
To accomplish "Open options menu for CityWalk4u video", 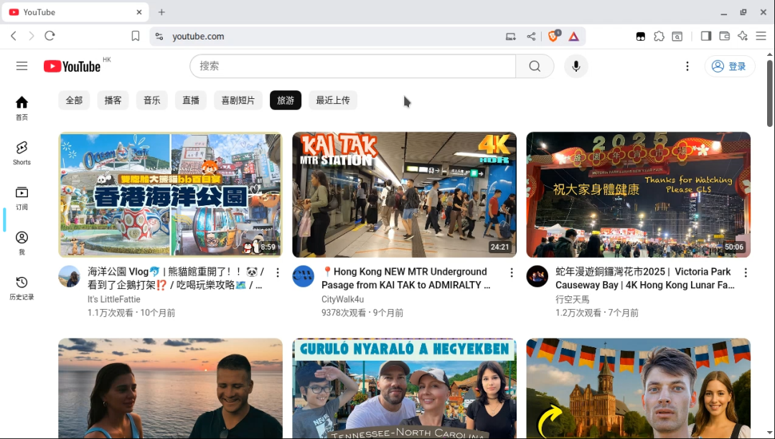I will [x=512, y=273].
